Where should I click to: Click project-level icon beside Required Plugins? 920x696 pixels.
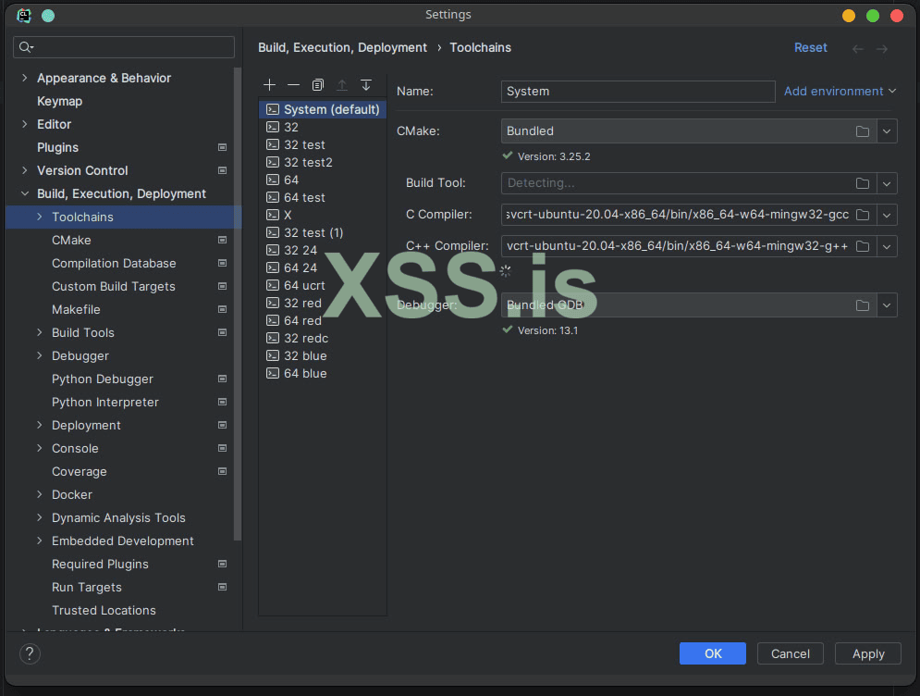[x=223, y=564]
